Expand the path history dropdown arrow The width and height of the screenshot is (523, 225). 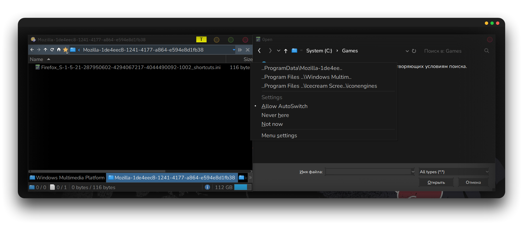[x=234, y=50]
